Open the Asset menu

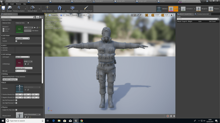click(12, 4)
